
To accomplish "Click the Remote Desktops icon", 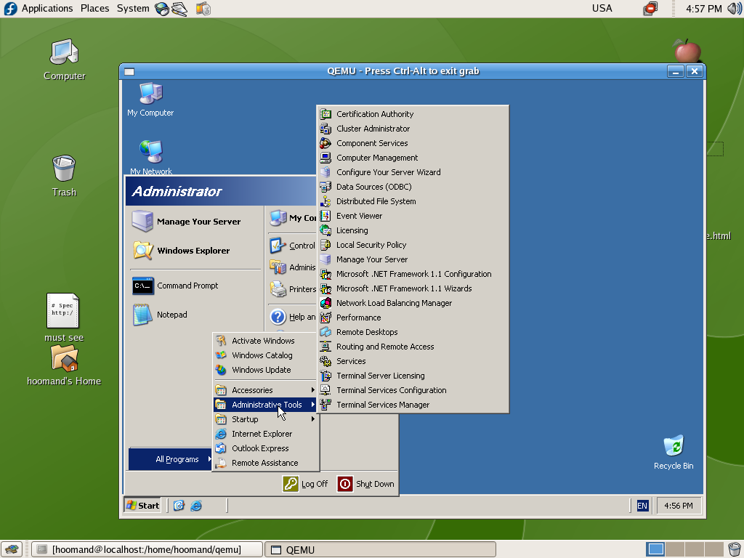I will 325,332.
